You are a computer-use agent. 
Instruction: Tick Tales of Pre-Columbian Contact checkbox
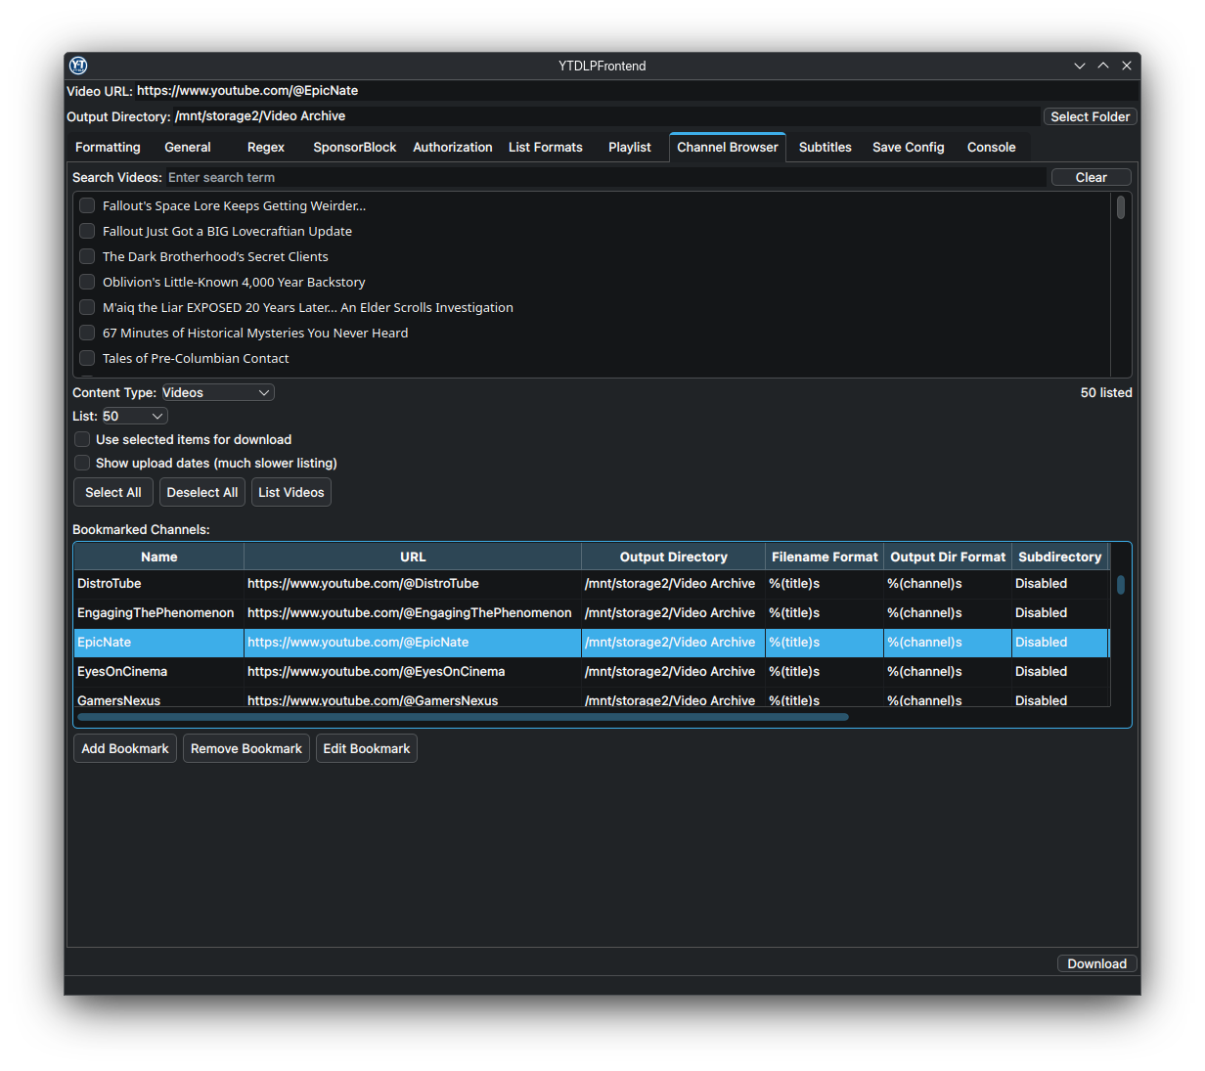tap(87, 358)
